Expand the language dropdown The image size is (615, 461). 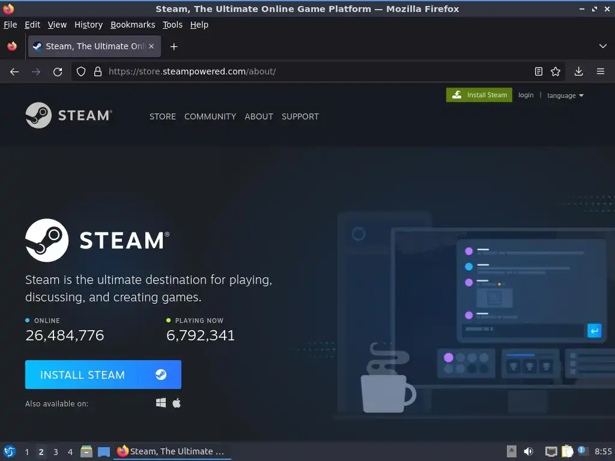(565, 95)
